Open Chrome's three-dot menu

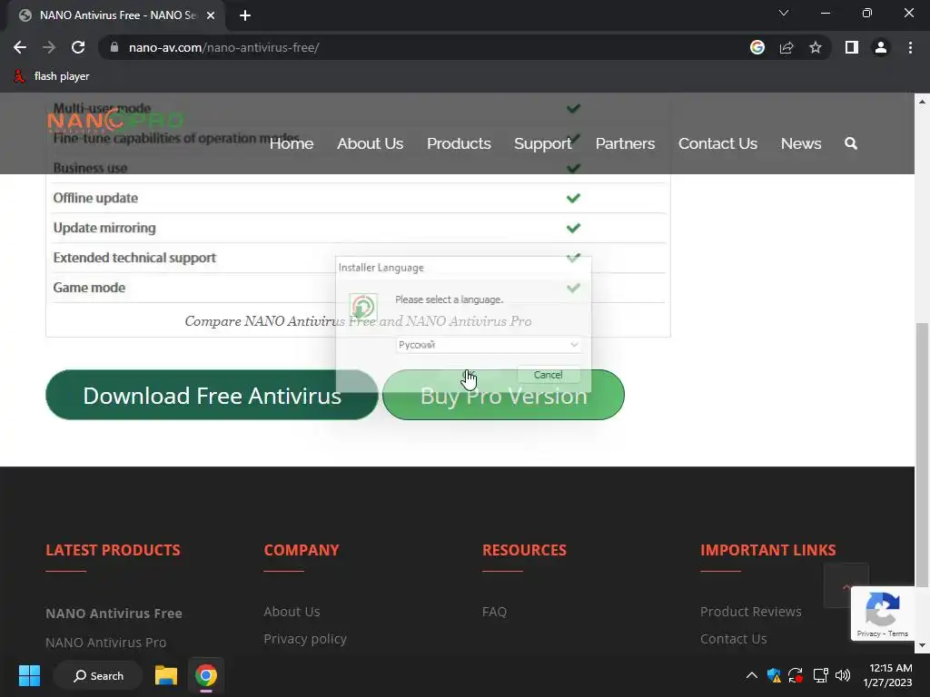coord(910,47)
